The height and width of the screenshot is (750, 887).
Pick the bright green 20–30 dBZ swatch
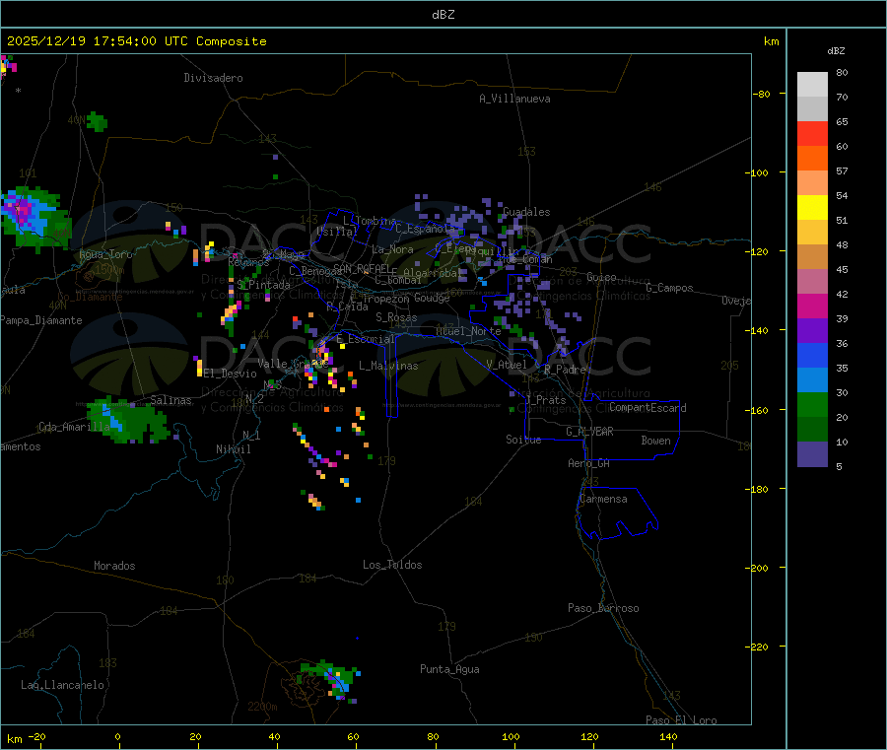[x=812, y=404]
